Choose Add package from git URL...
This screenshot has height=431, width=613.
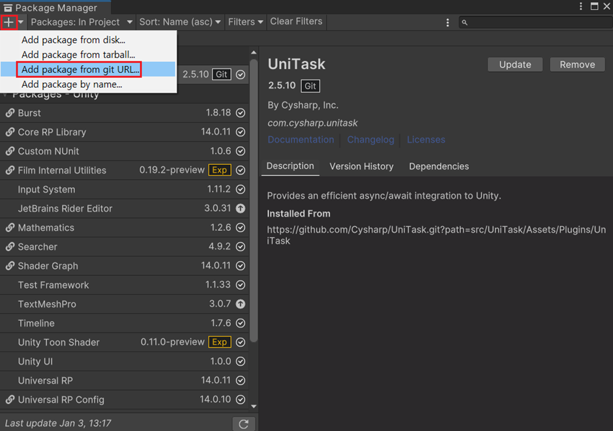click(89, 70)
